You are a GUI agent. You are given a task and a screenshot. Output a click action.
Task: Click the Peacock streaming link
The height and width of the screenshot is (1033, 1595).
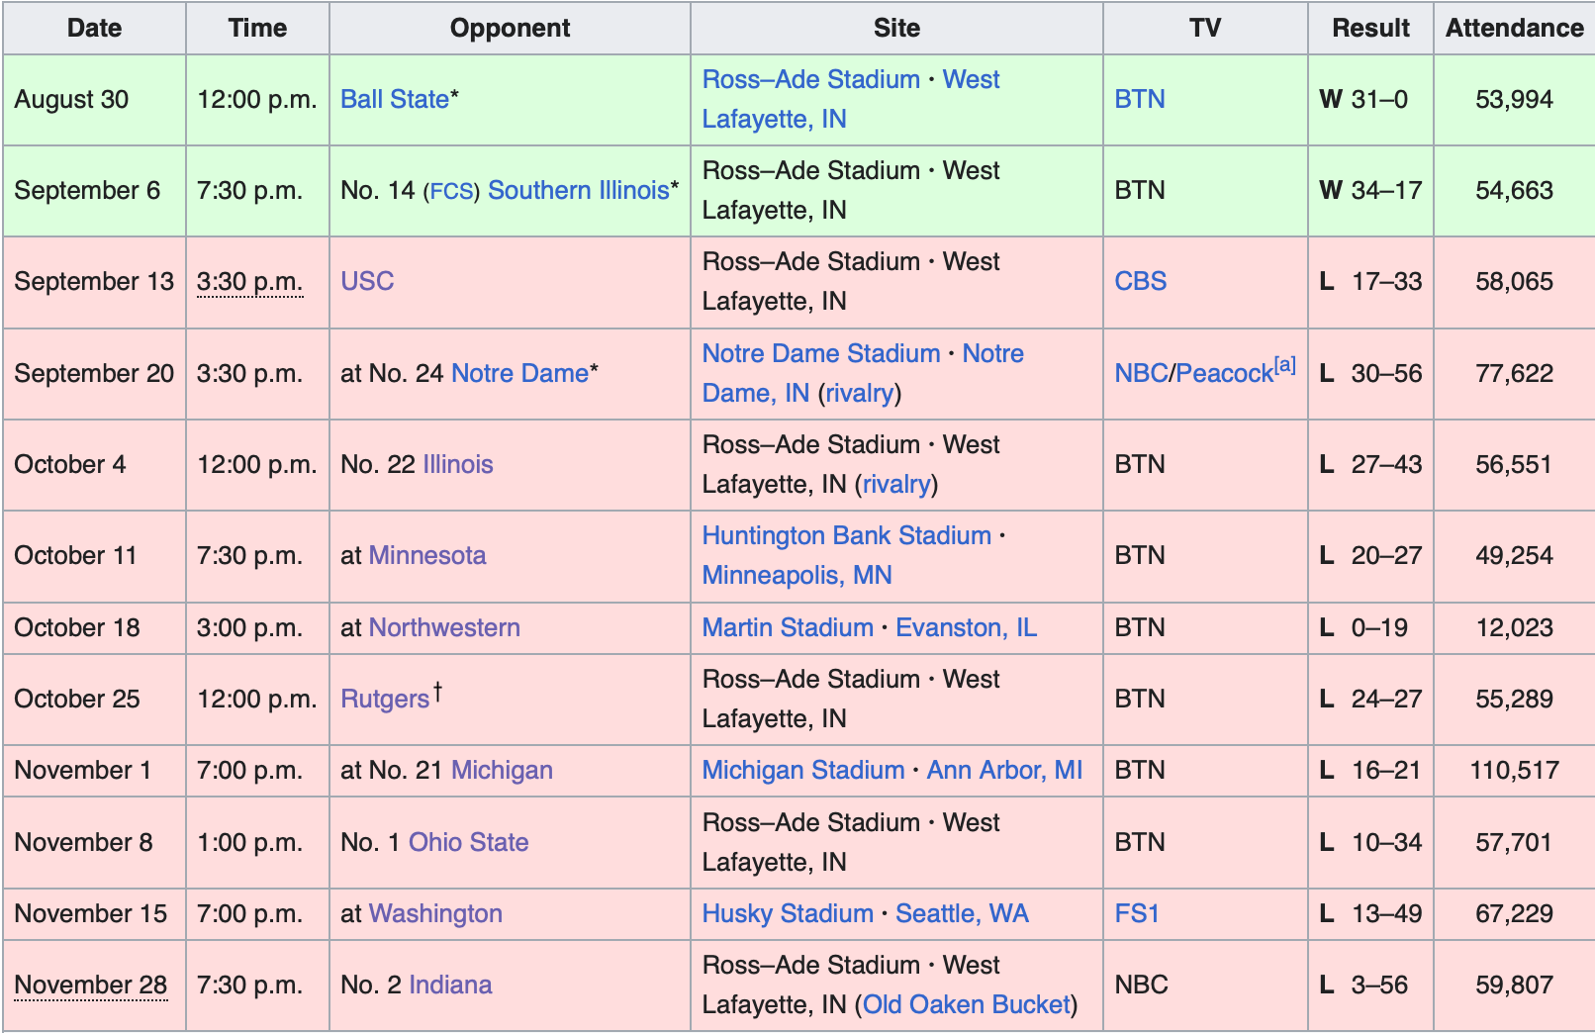pyautogui.click(x=1224, y=373)
